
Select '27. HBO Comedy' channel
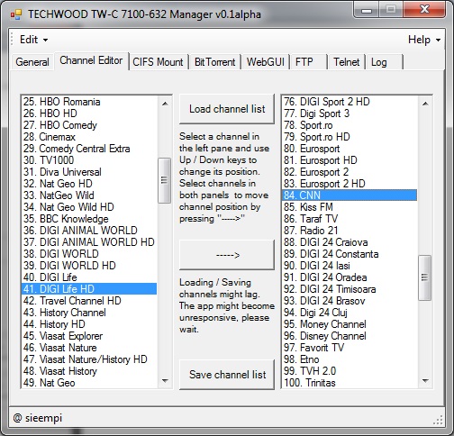pos(89,125)
